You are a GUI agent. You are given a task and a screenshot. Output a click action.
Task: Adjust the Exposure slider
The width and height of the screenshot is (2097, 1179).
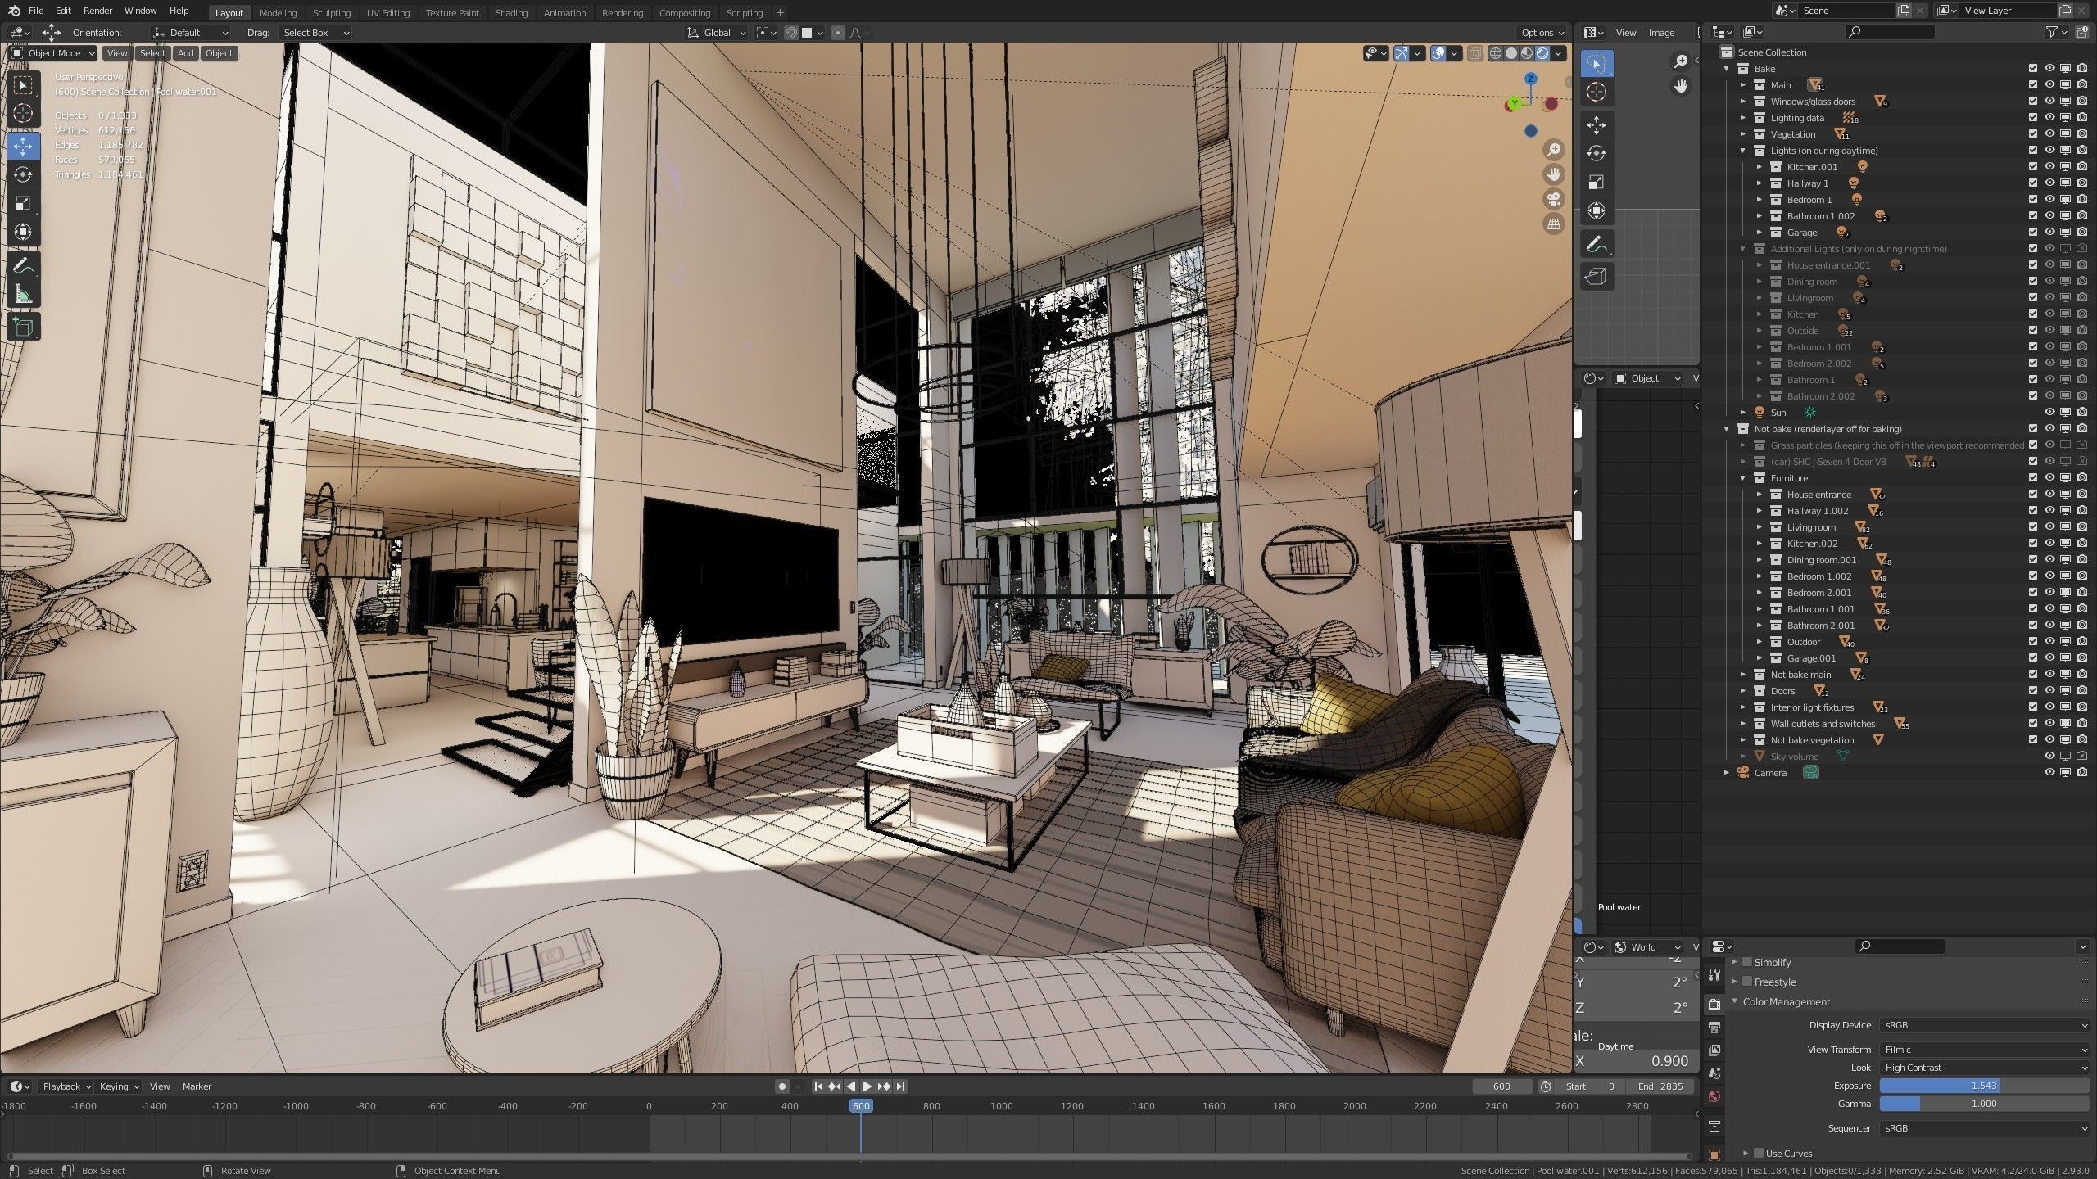point(1985,1086)
